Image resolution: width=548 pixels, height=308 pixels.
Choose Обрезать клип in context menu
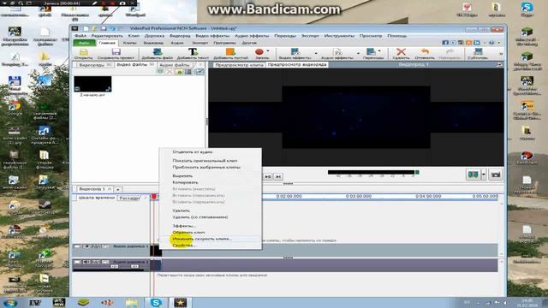point(188,232)
